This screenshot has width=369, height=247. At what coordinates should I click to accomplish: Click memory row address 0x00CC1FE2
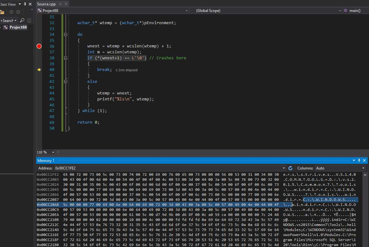tap(48, 175)
